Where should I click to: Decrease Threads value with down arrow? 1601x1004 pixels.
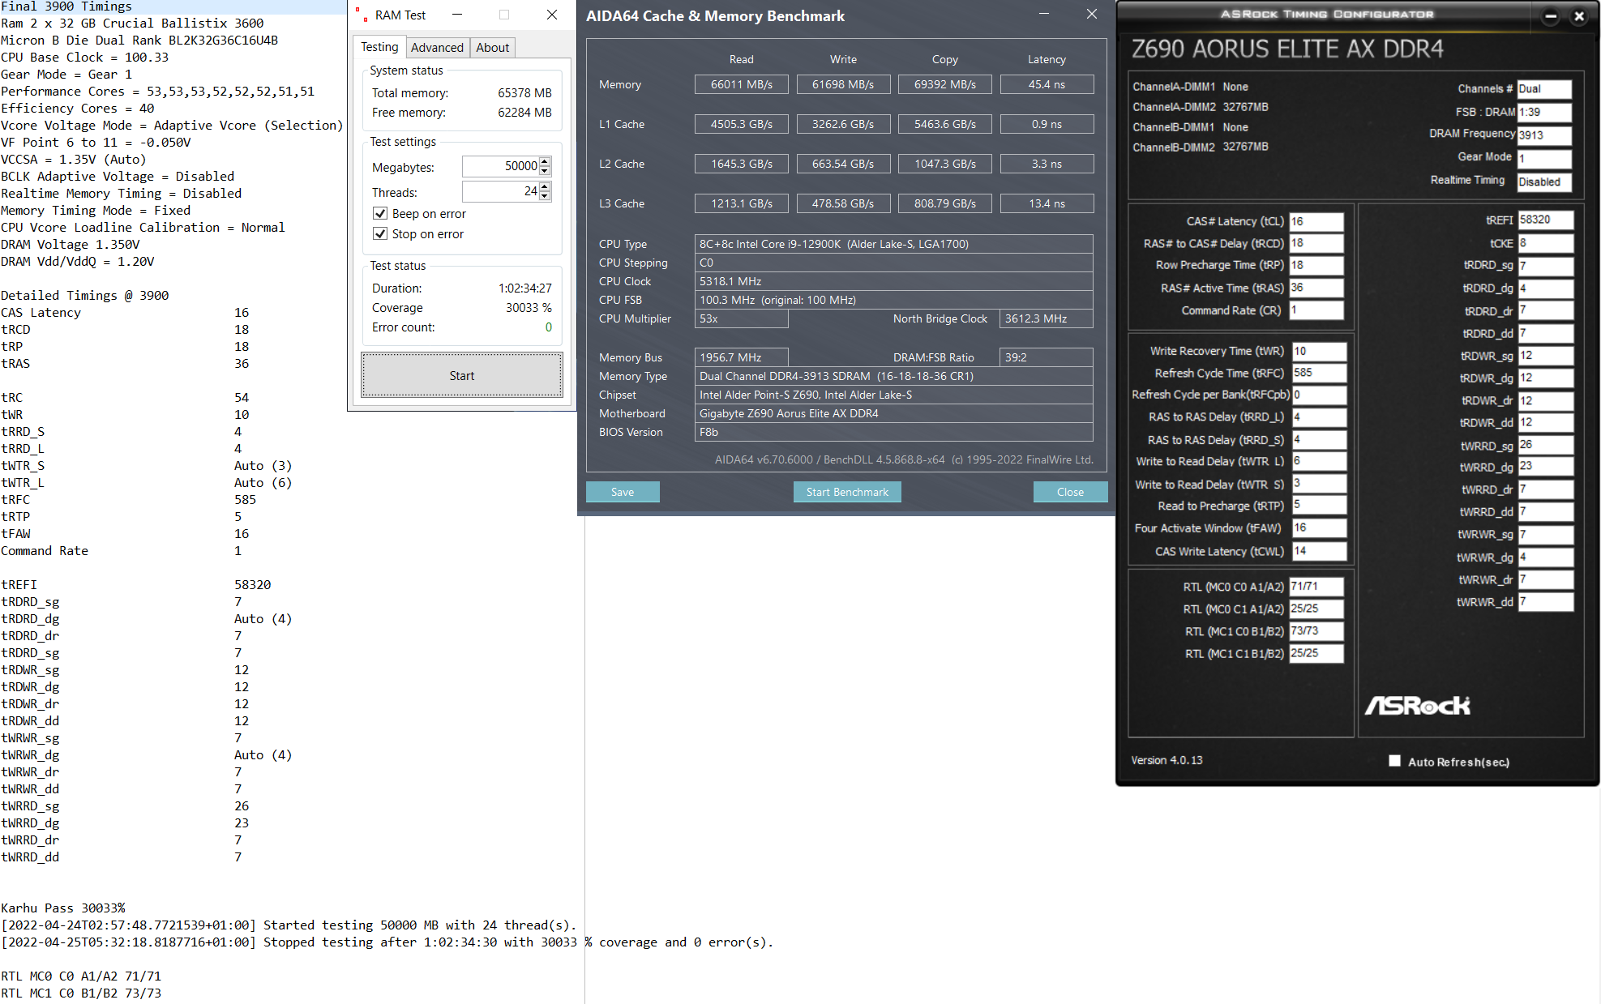click(x=545, y=197)
